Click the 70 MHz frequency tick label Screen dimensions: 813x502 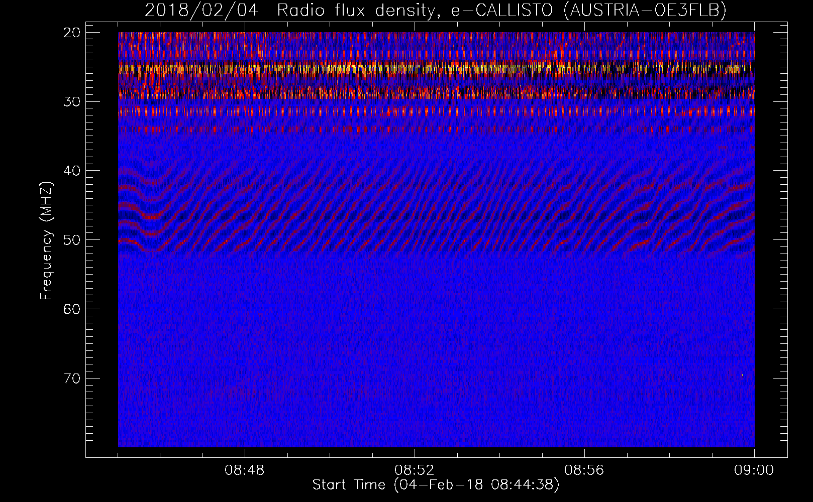click(x=72, y=378)
